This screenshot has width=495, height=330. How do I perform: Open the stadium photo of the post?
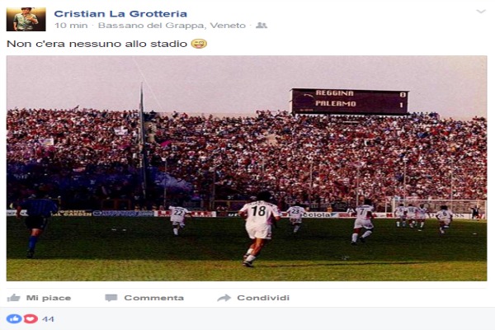(x=247, y=168)
